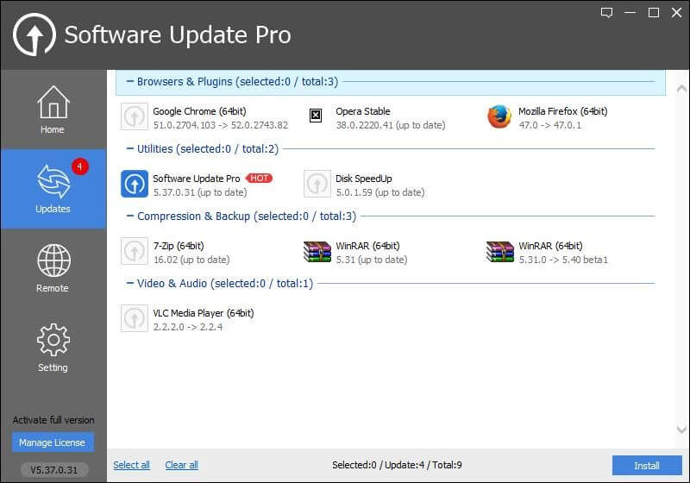Screen dimensions: 690x483
Task: Select the up-to-date WinRAR 5.31 icon
Action: coord(317,251)
